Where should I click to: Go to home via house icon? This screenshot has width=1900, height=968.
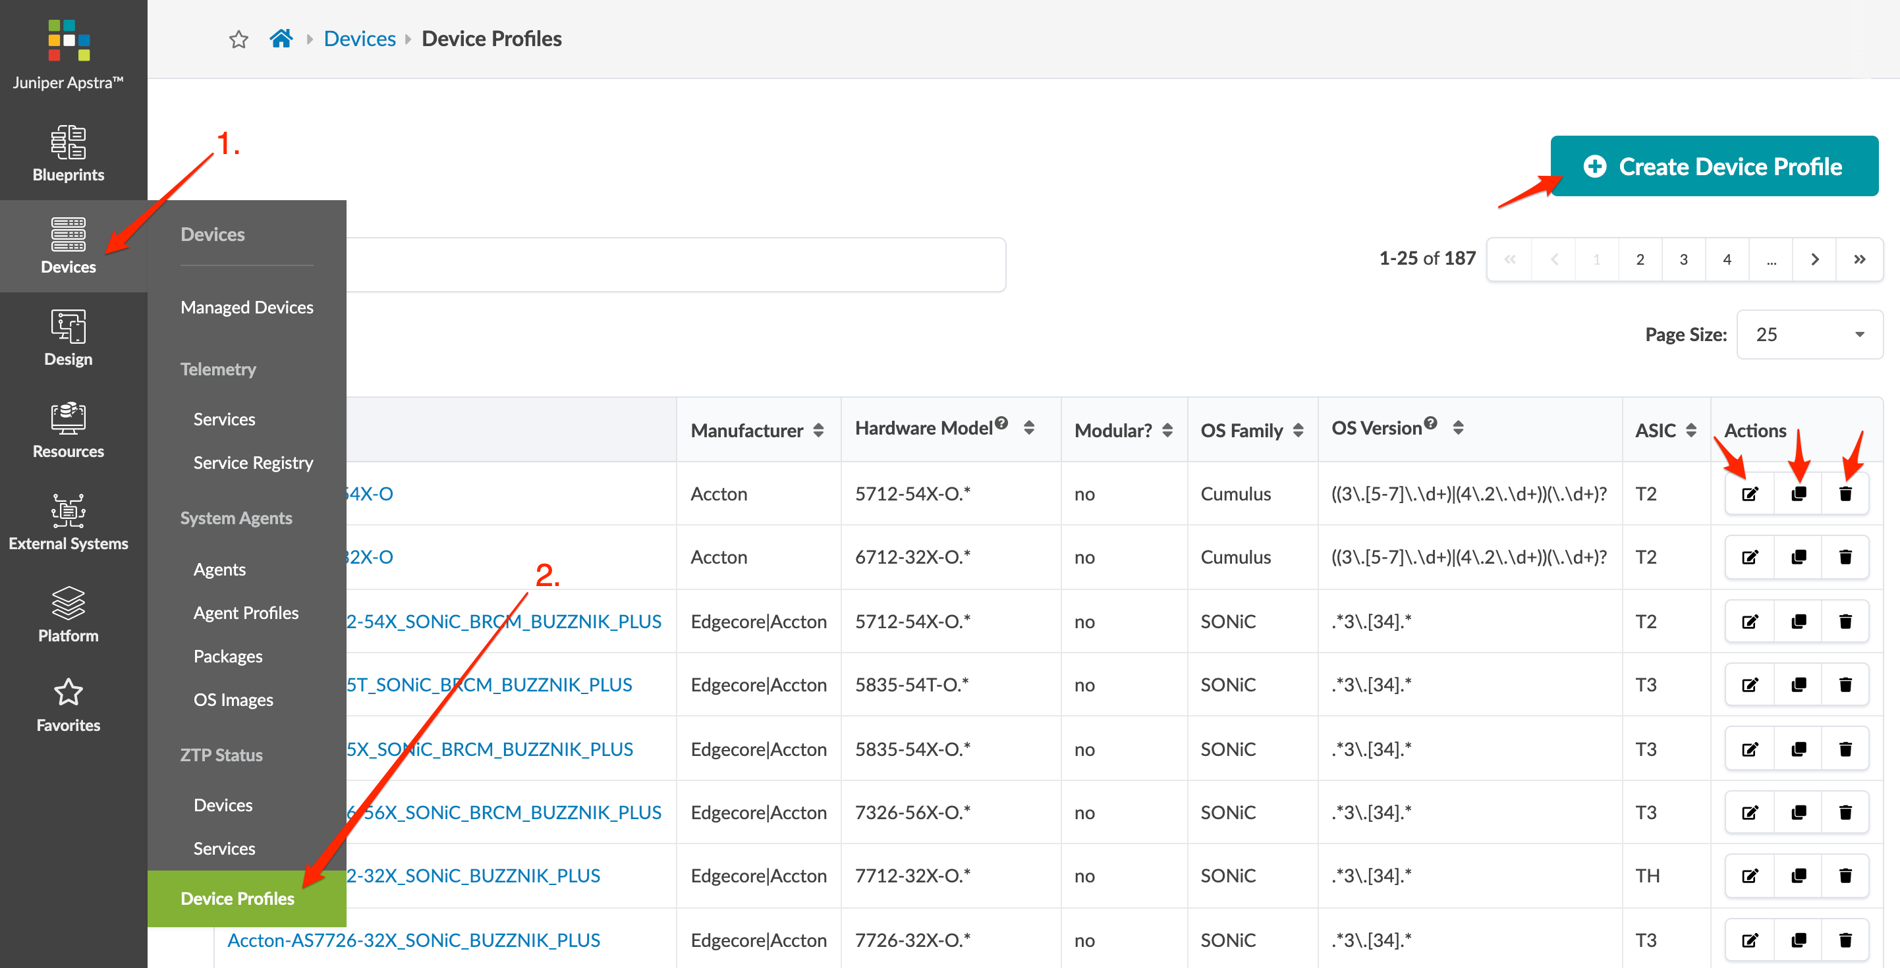(280, 38)
